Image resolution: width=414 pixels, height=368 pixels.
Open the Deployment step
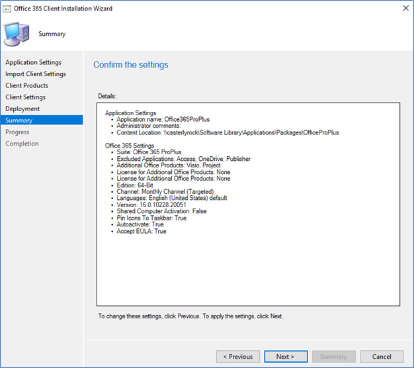point(22,109)
